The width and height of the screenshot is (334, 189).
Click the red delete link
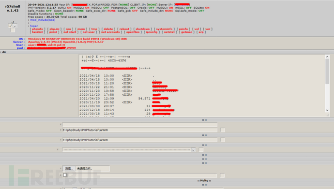[x=108, y=29]
